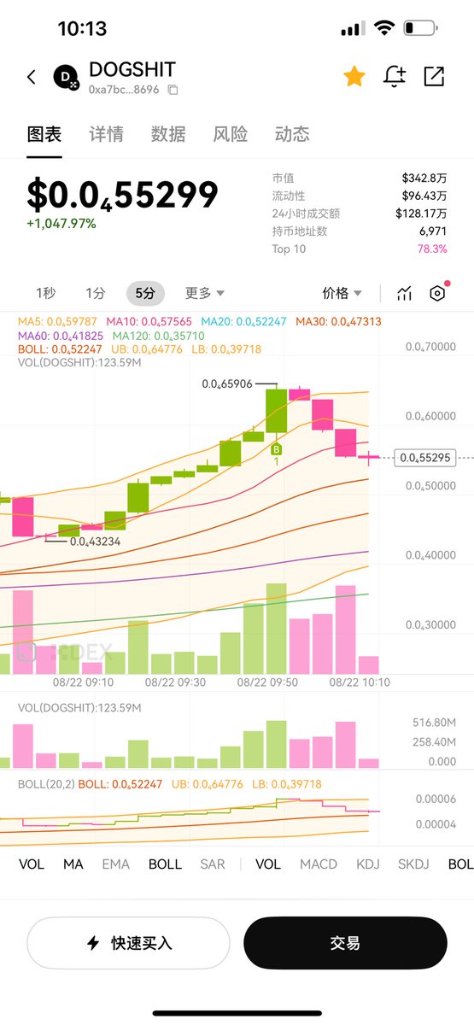This screenshot has height=1025, width=474.
Task: Toggle the favorite star icon
Action: 354,76
